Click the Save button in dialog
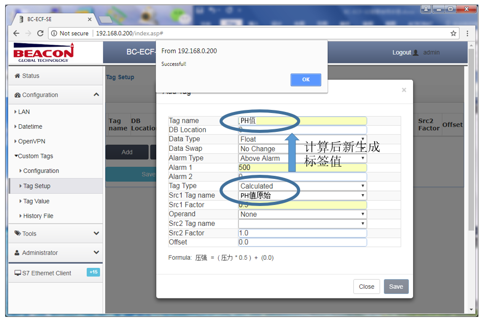Viewport: 484px width, 321px height. (396, 287)
